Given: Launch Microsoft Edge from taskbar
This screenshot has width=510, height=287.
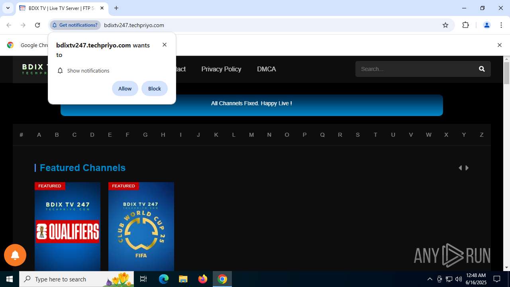Looking at the screenshot, I should coord(164,279).
